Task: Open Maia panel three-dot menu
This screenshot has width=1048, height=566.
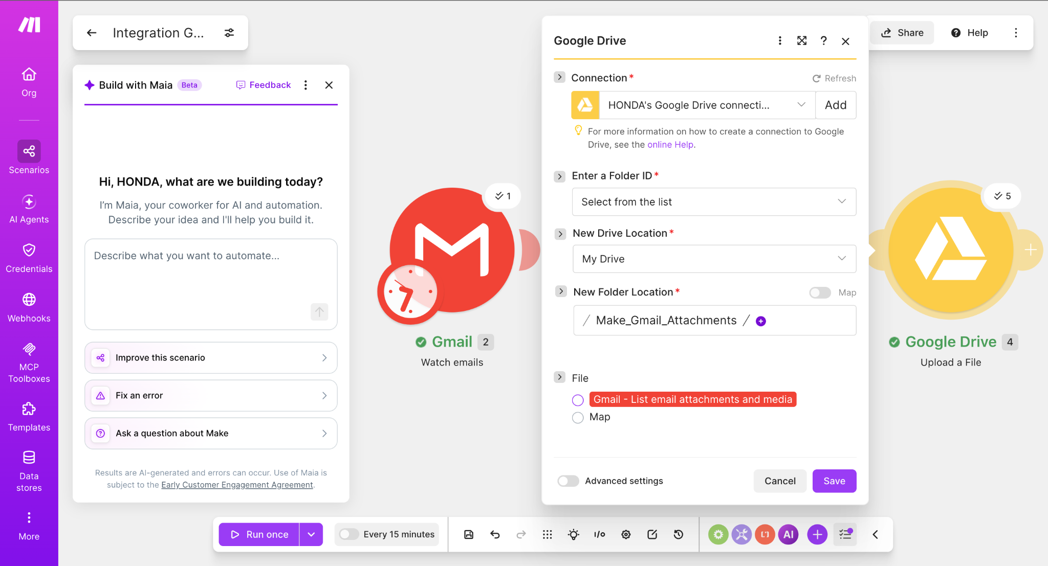Action: (x=305, y=85)
